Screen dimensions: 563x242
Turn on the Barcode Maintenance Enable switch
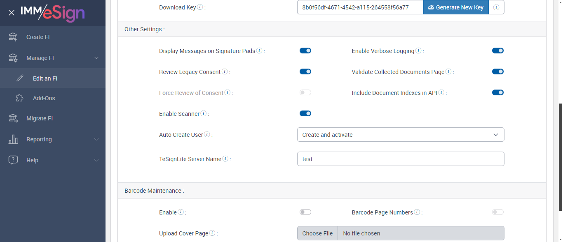tap(305, 212)
